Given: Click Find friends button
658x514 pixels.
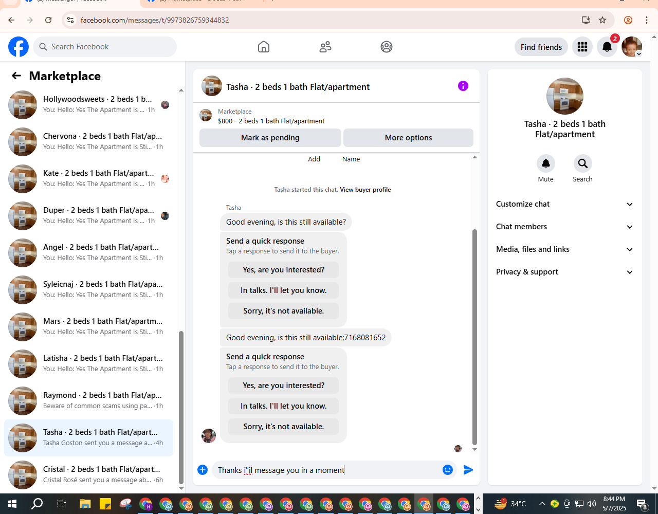Looking at the screenshot, I should click(541, 47).
